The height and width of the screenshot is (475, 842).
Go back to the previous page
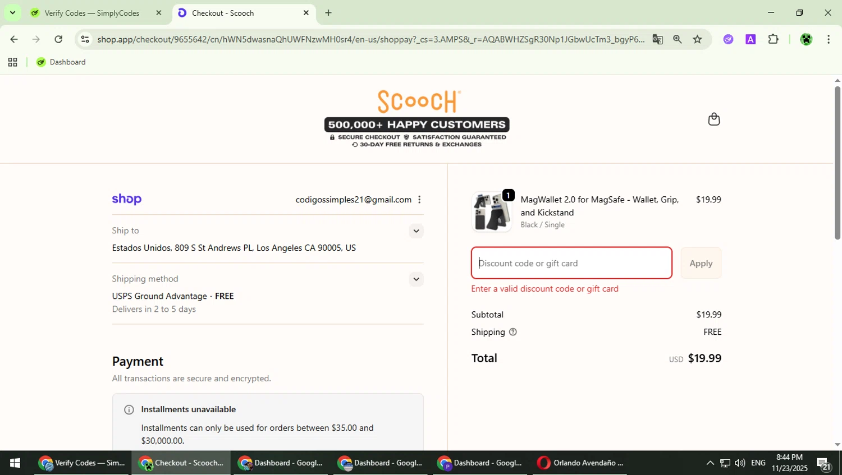pyautogui.click(x=13, y=39)
